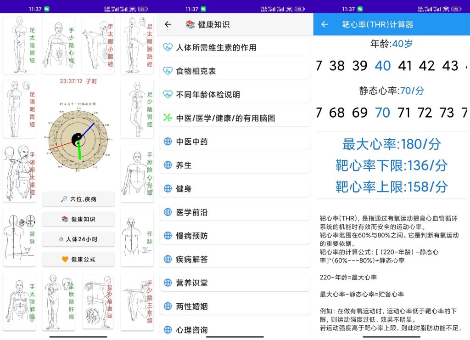
Task: Tap the globe icon beside 两性婚姻
Action: point(168,306)
